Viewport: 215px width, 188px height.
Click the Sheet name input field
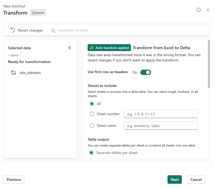tap(161, 126)
